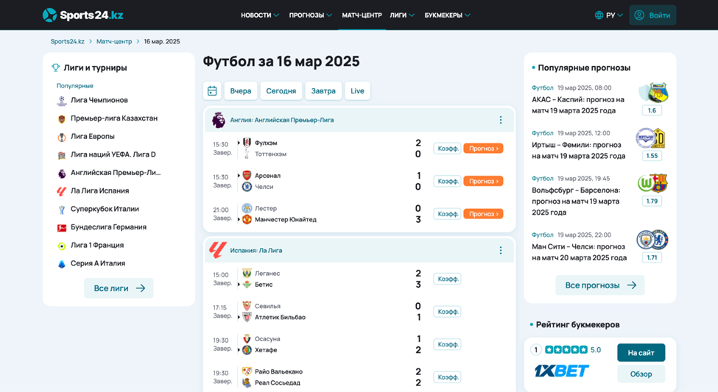The image size is (718, 392).
Task: Select the Завтра date tab
Action: [323, 90]
